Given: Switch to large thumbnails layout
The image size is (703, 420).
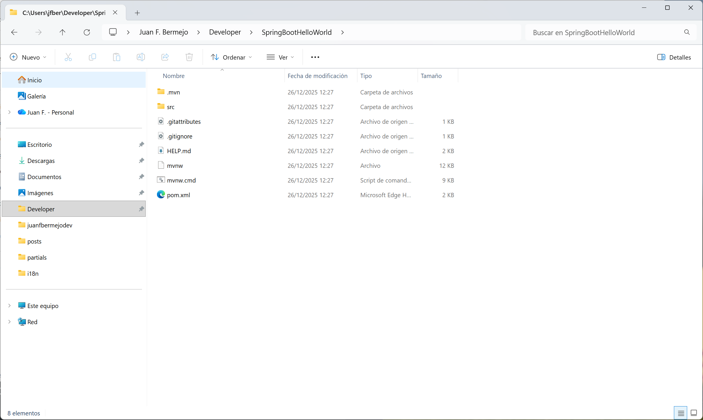Looking at the screenshot, I should pyautogui.click(x=694, y=413).
